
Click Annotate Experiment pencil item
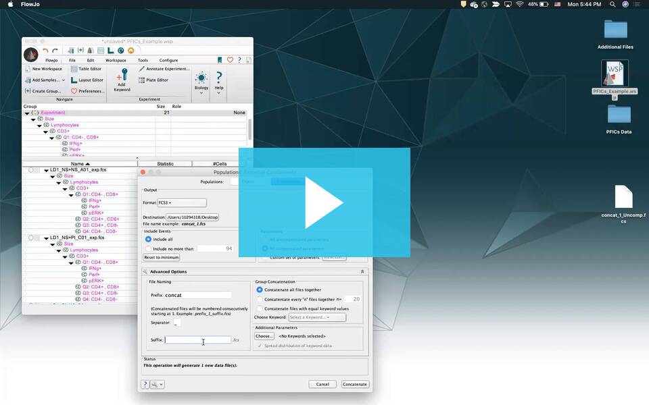coord(164,69)
